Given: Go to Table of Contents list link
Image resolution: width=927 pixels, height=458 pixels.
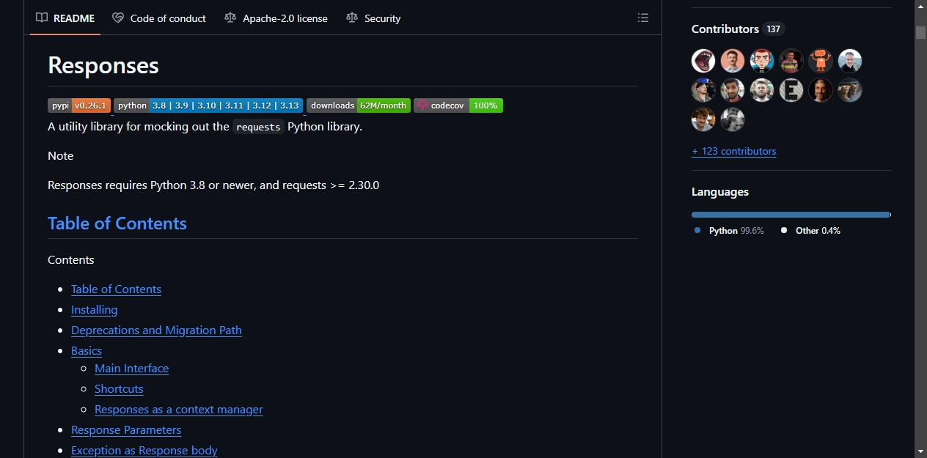Looking at the screenshot, I should pyautogui.click(x=116, y=289).
